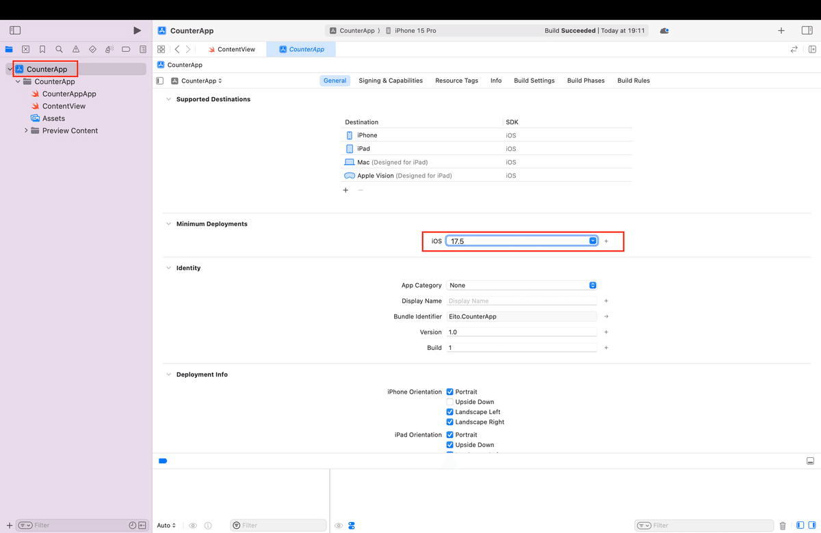Uncheck iPad Orientation Portrait
The width and height of the screenshot is (821, 533).
450,435
